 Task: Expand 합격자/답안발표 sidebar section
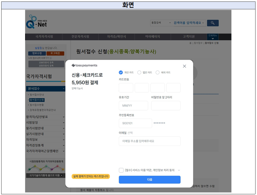point(64,117)
